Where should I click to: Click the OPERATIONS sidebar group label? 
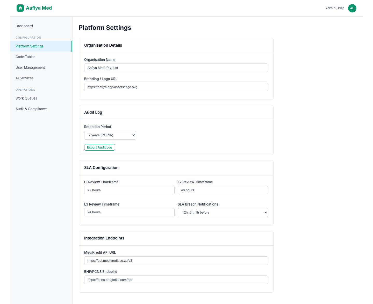[25, 90]
